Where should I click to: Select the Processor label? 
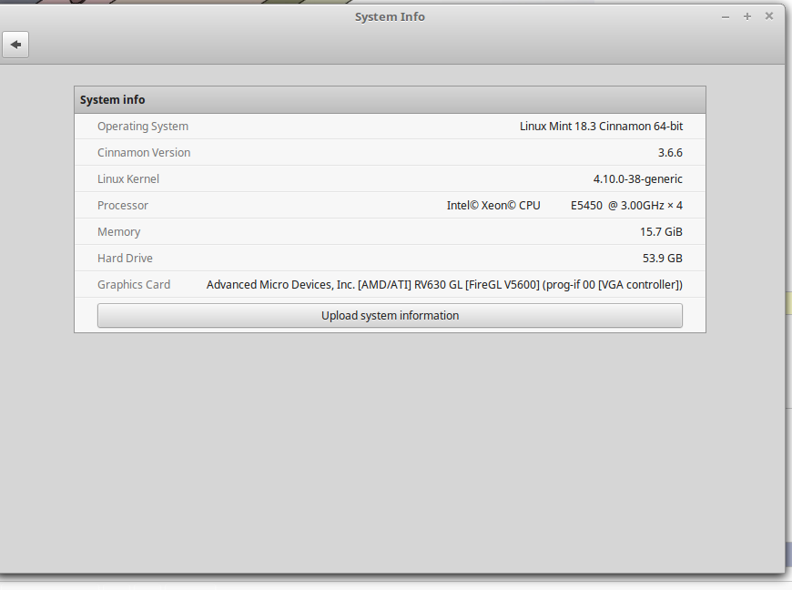point(123,206)
